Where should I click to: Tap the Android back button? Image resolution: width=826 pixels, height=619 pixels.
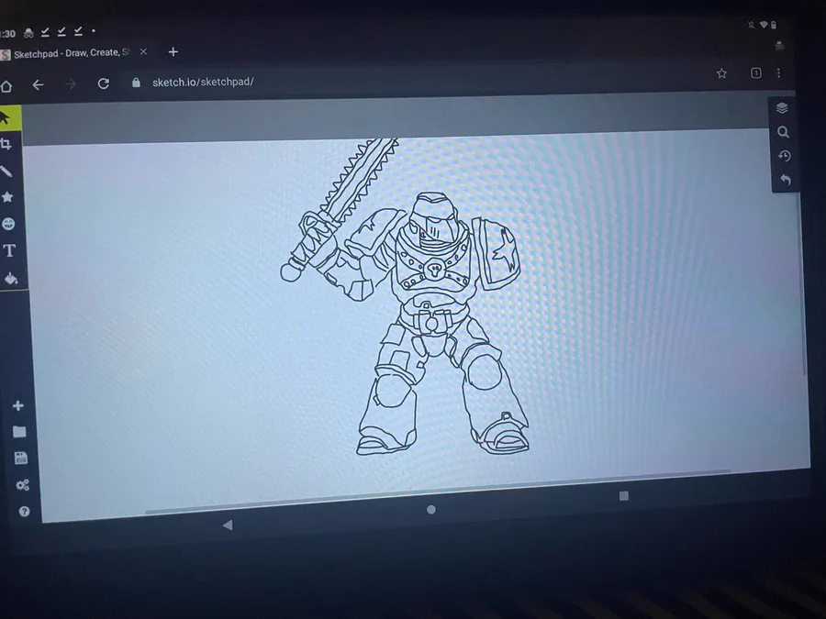click(228, 525)
